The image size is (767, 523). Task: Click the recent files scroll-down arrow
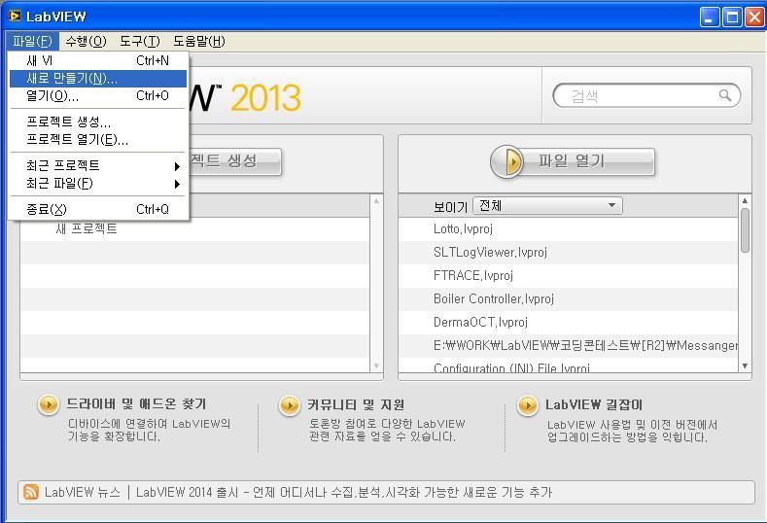pyautogui.click(x=745, y=366)
